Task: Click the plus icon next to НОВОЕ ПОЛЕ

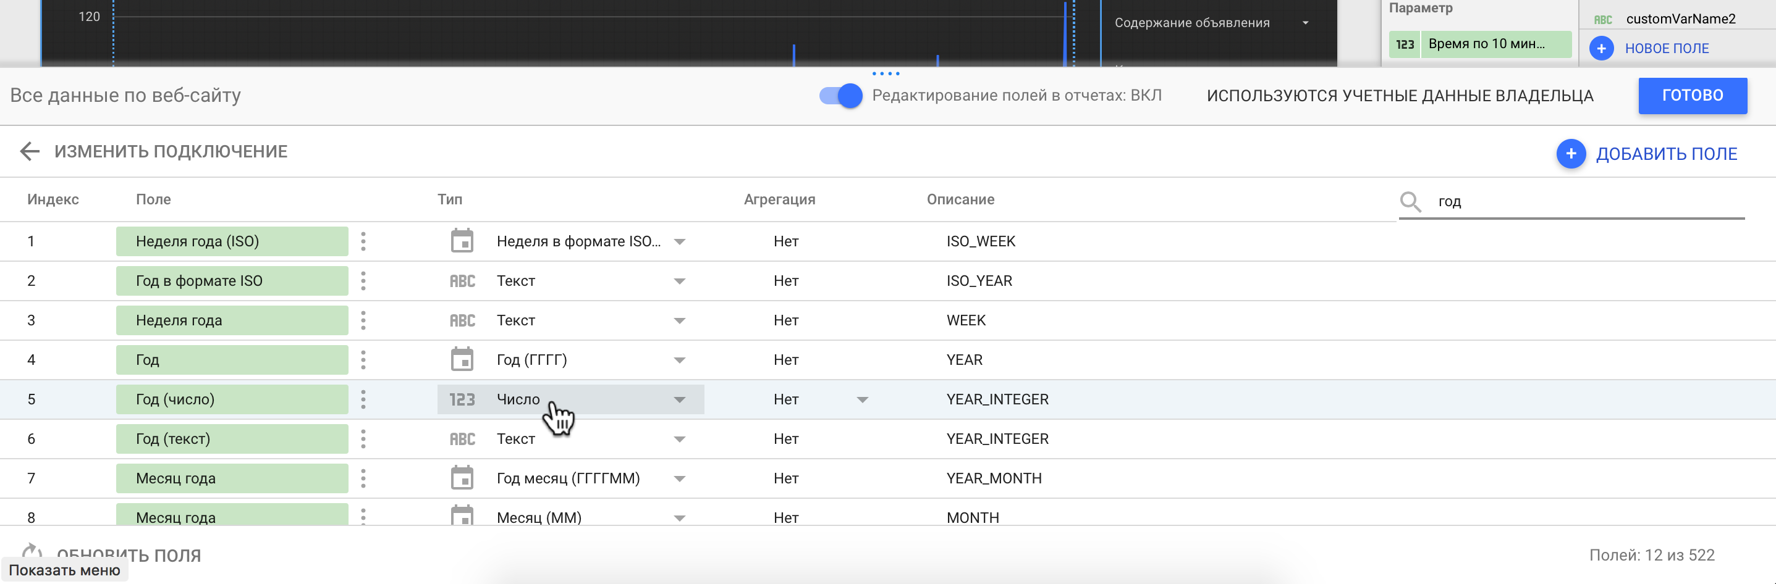Action: pos(1601,48)
